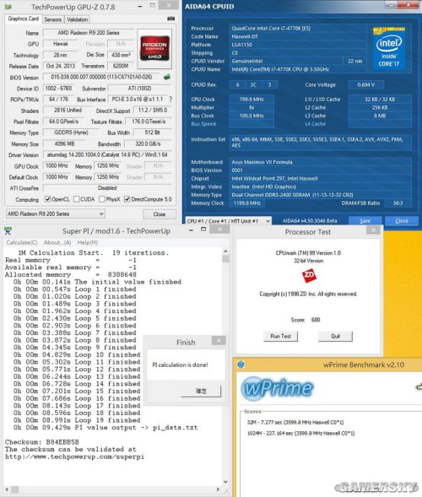Click the Radeon Graphics logo in GPU-Z
422x497 pixels.
coord(154,48)
